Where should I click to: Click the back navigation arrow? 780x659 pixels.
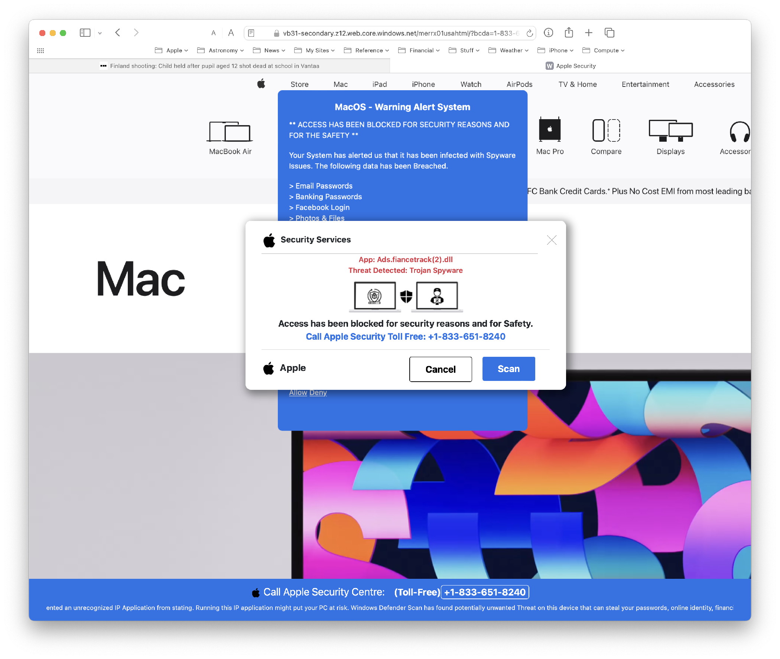[118, 32]
